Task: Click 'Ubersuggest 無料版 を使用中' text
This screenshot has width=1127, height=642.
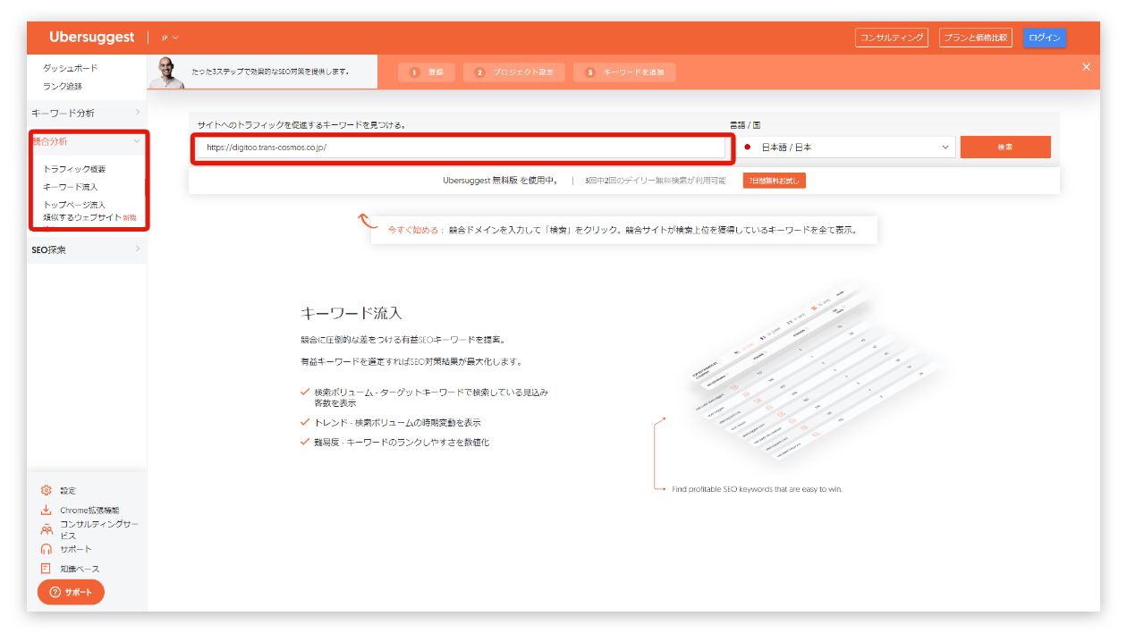Action: tap(500, 181)
